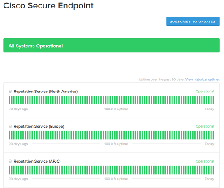Viewport: 224px width, 188px height.
Task: Click the Cisco Secure Endpoint heading
Action: pyautogui.click(x=48, y=6)
